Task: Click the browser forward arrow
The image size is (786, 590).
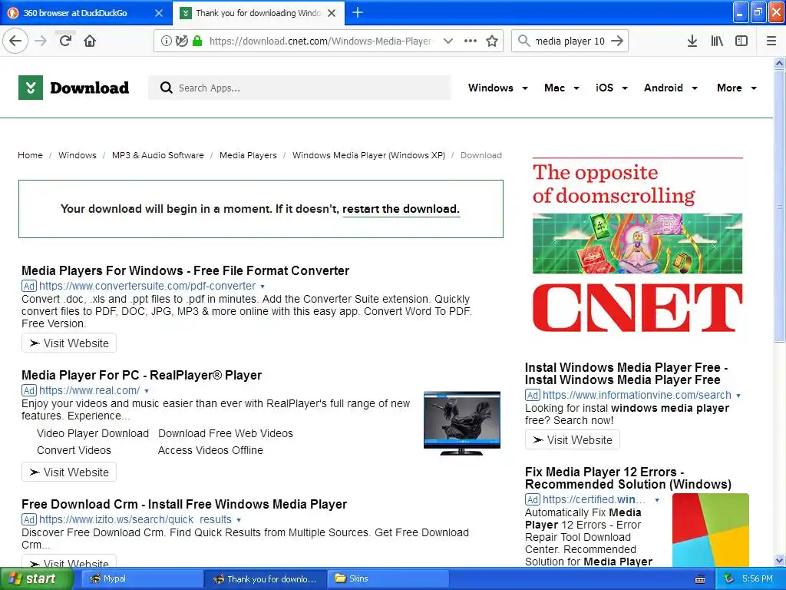Action: click(41, 41)
